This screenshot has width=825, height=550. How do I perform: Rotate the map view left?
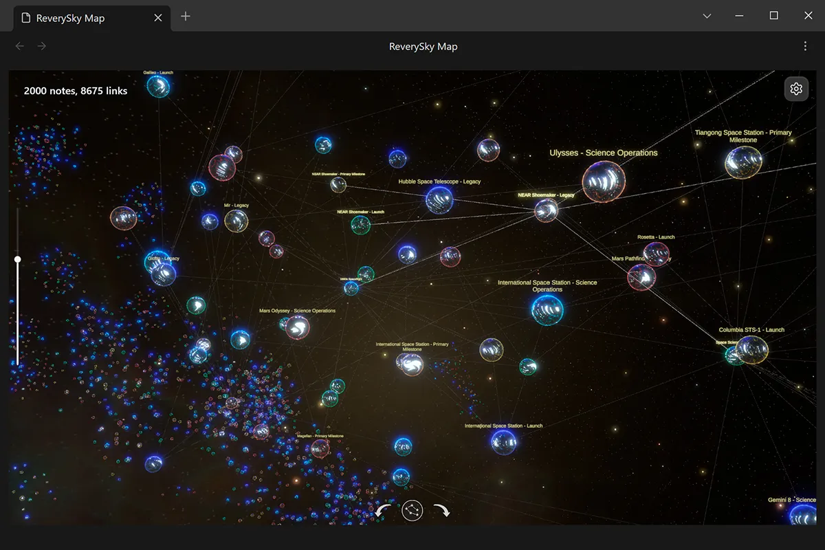coord(384,510)
